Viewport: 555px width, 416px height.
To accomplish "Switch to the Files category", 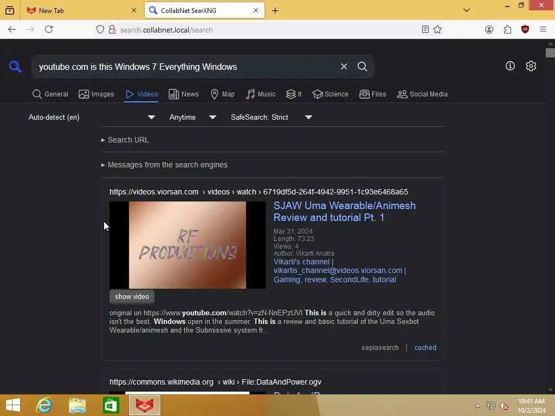I will click(x=373, y=94).
